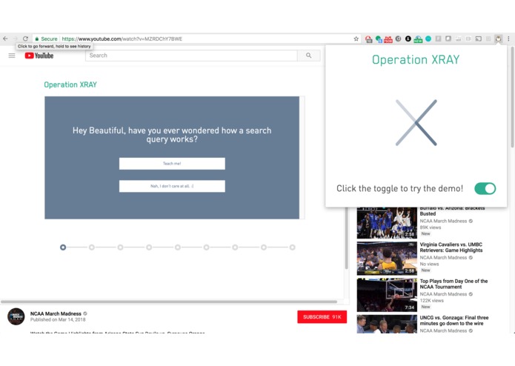Open the Chrome three-dot menu
Image resolution: width=515 pixels, height=366 pixels.
[x=508, y=39]
